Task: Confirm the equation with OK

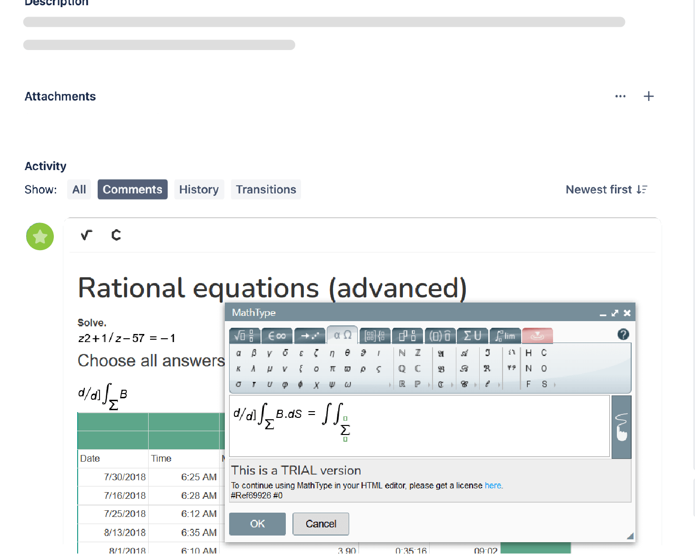Action: pyautogui.click(x=257, y=524)
